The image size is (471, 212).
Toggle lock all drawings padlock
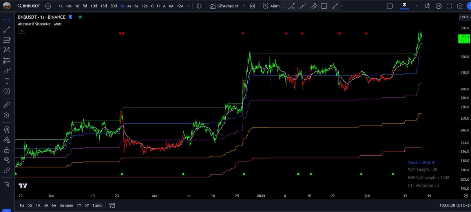[7, 150]
